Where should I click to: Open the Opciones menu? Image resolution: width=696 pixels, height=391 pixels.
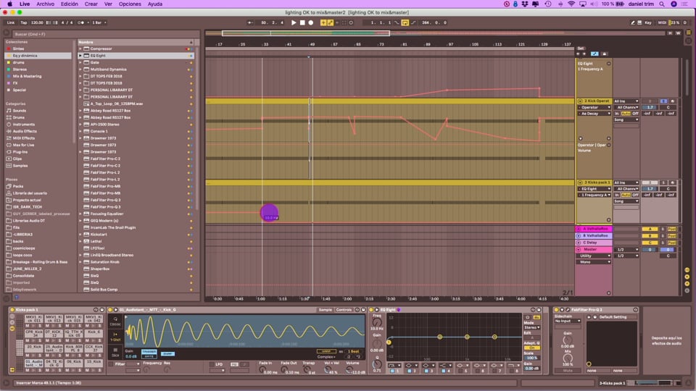tap(130, 4)
